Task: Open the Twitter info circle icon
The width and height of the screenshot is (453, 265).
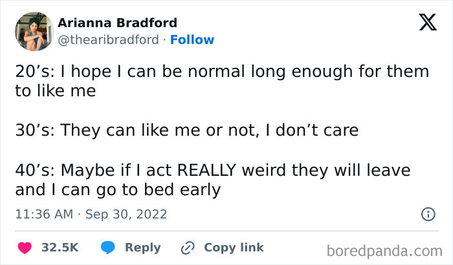Action: click(x=428, y=213)
